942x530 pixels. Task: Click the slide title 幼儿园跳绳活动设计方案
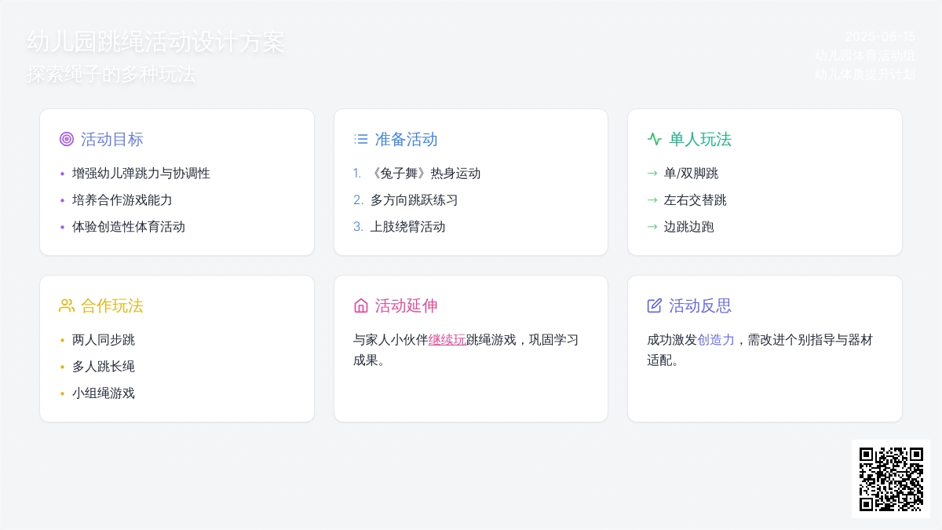[x=155, y=42]
